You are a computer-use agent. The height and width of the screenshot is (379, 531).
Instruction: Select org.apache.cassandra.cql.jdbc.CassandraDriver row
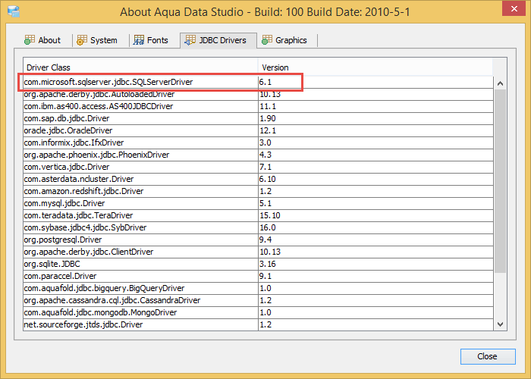pyautogui.click(x=258, y=300)
